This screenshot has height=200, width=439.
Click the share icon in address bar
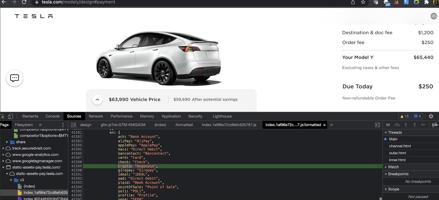(353, 2)
